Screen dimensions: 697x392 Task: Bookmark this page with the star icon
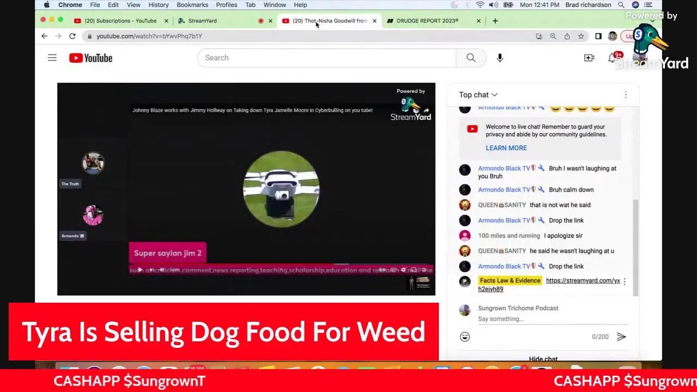pos(581,36)
